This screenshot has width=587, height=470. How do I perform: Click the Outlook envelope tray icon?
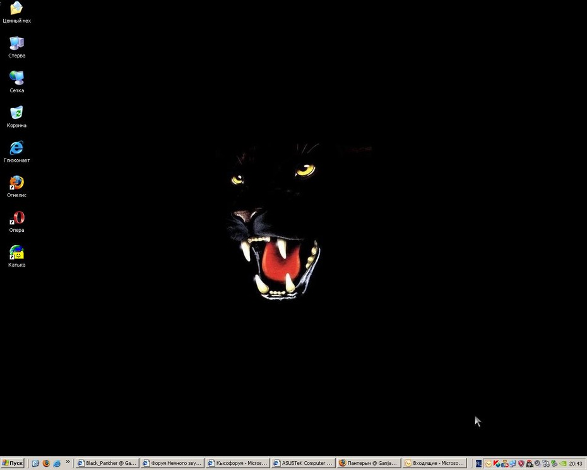tap(489, 464)
